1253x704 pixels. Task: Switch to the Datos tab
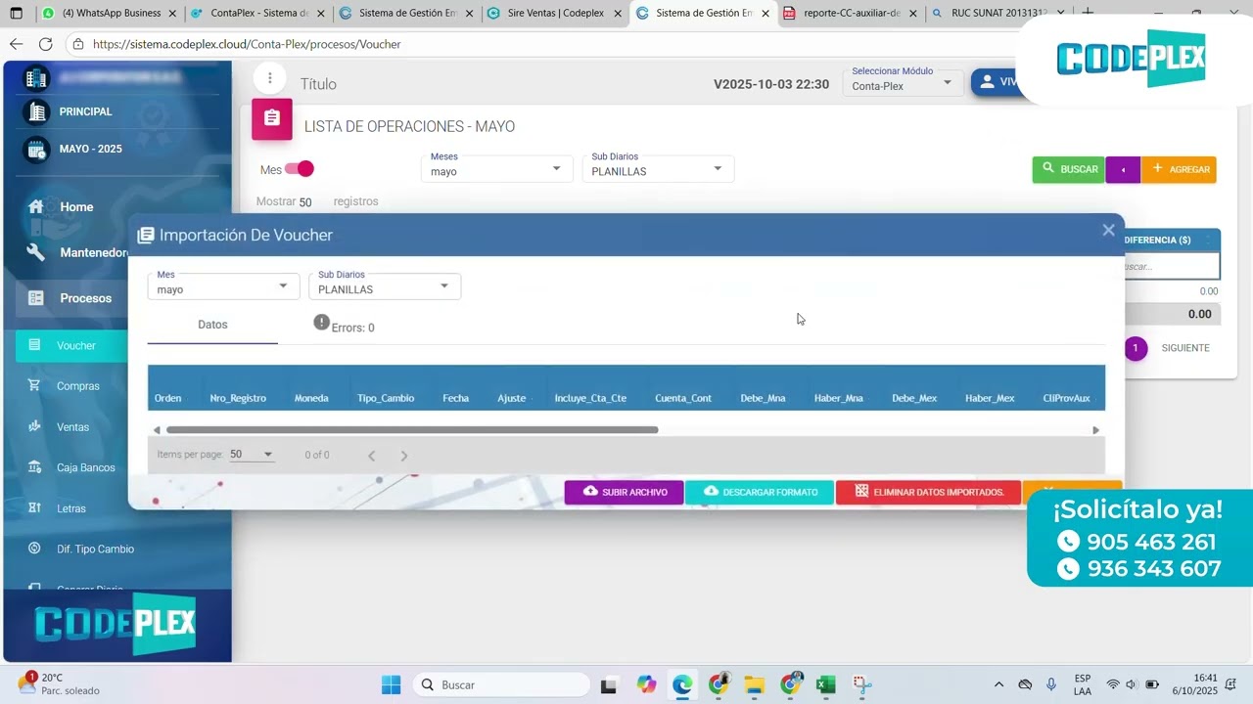coord(212,325)
